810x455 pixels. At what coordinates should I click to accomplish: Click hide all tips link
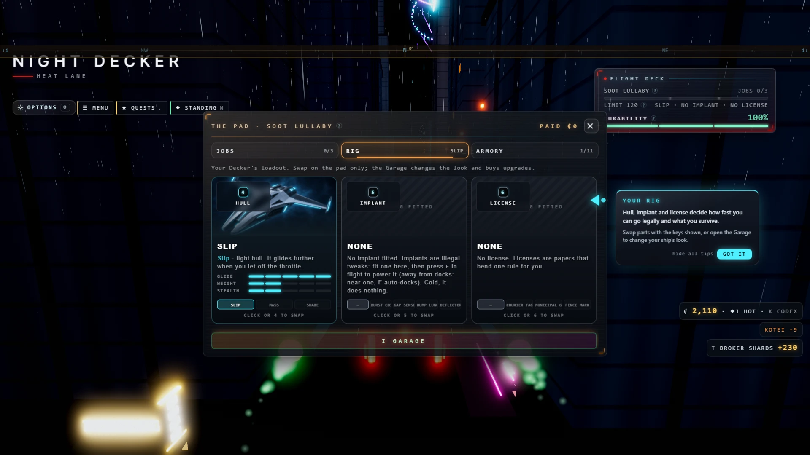click(x=692, y=254)
